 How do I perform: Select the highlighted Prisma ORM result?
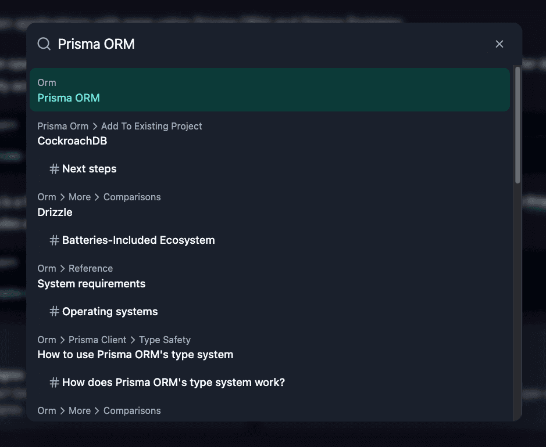(x=69, y=98)
